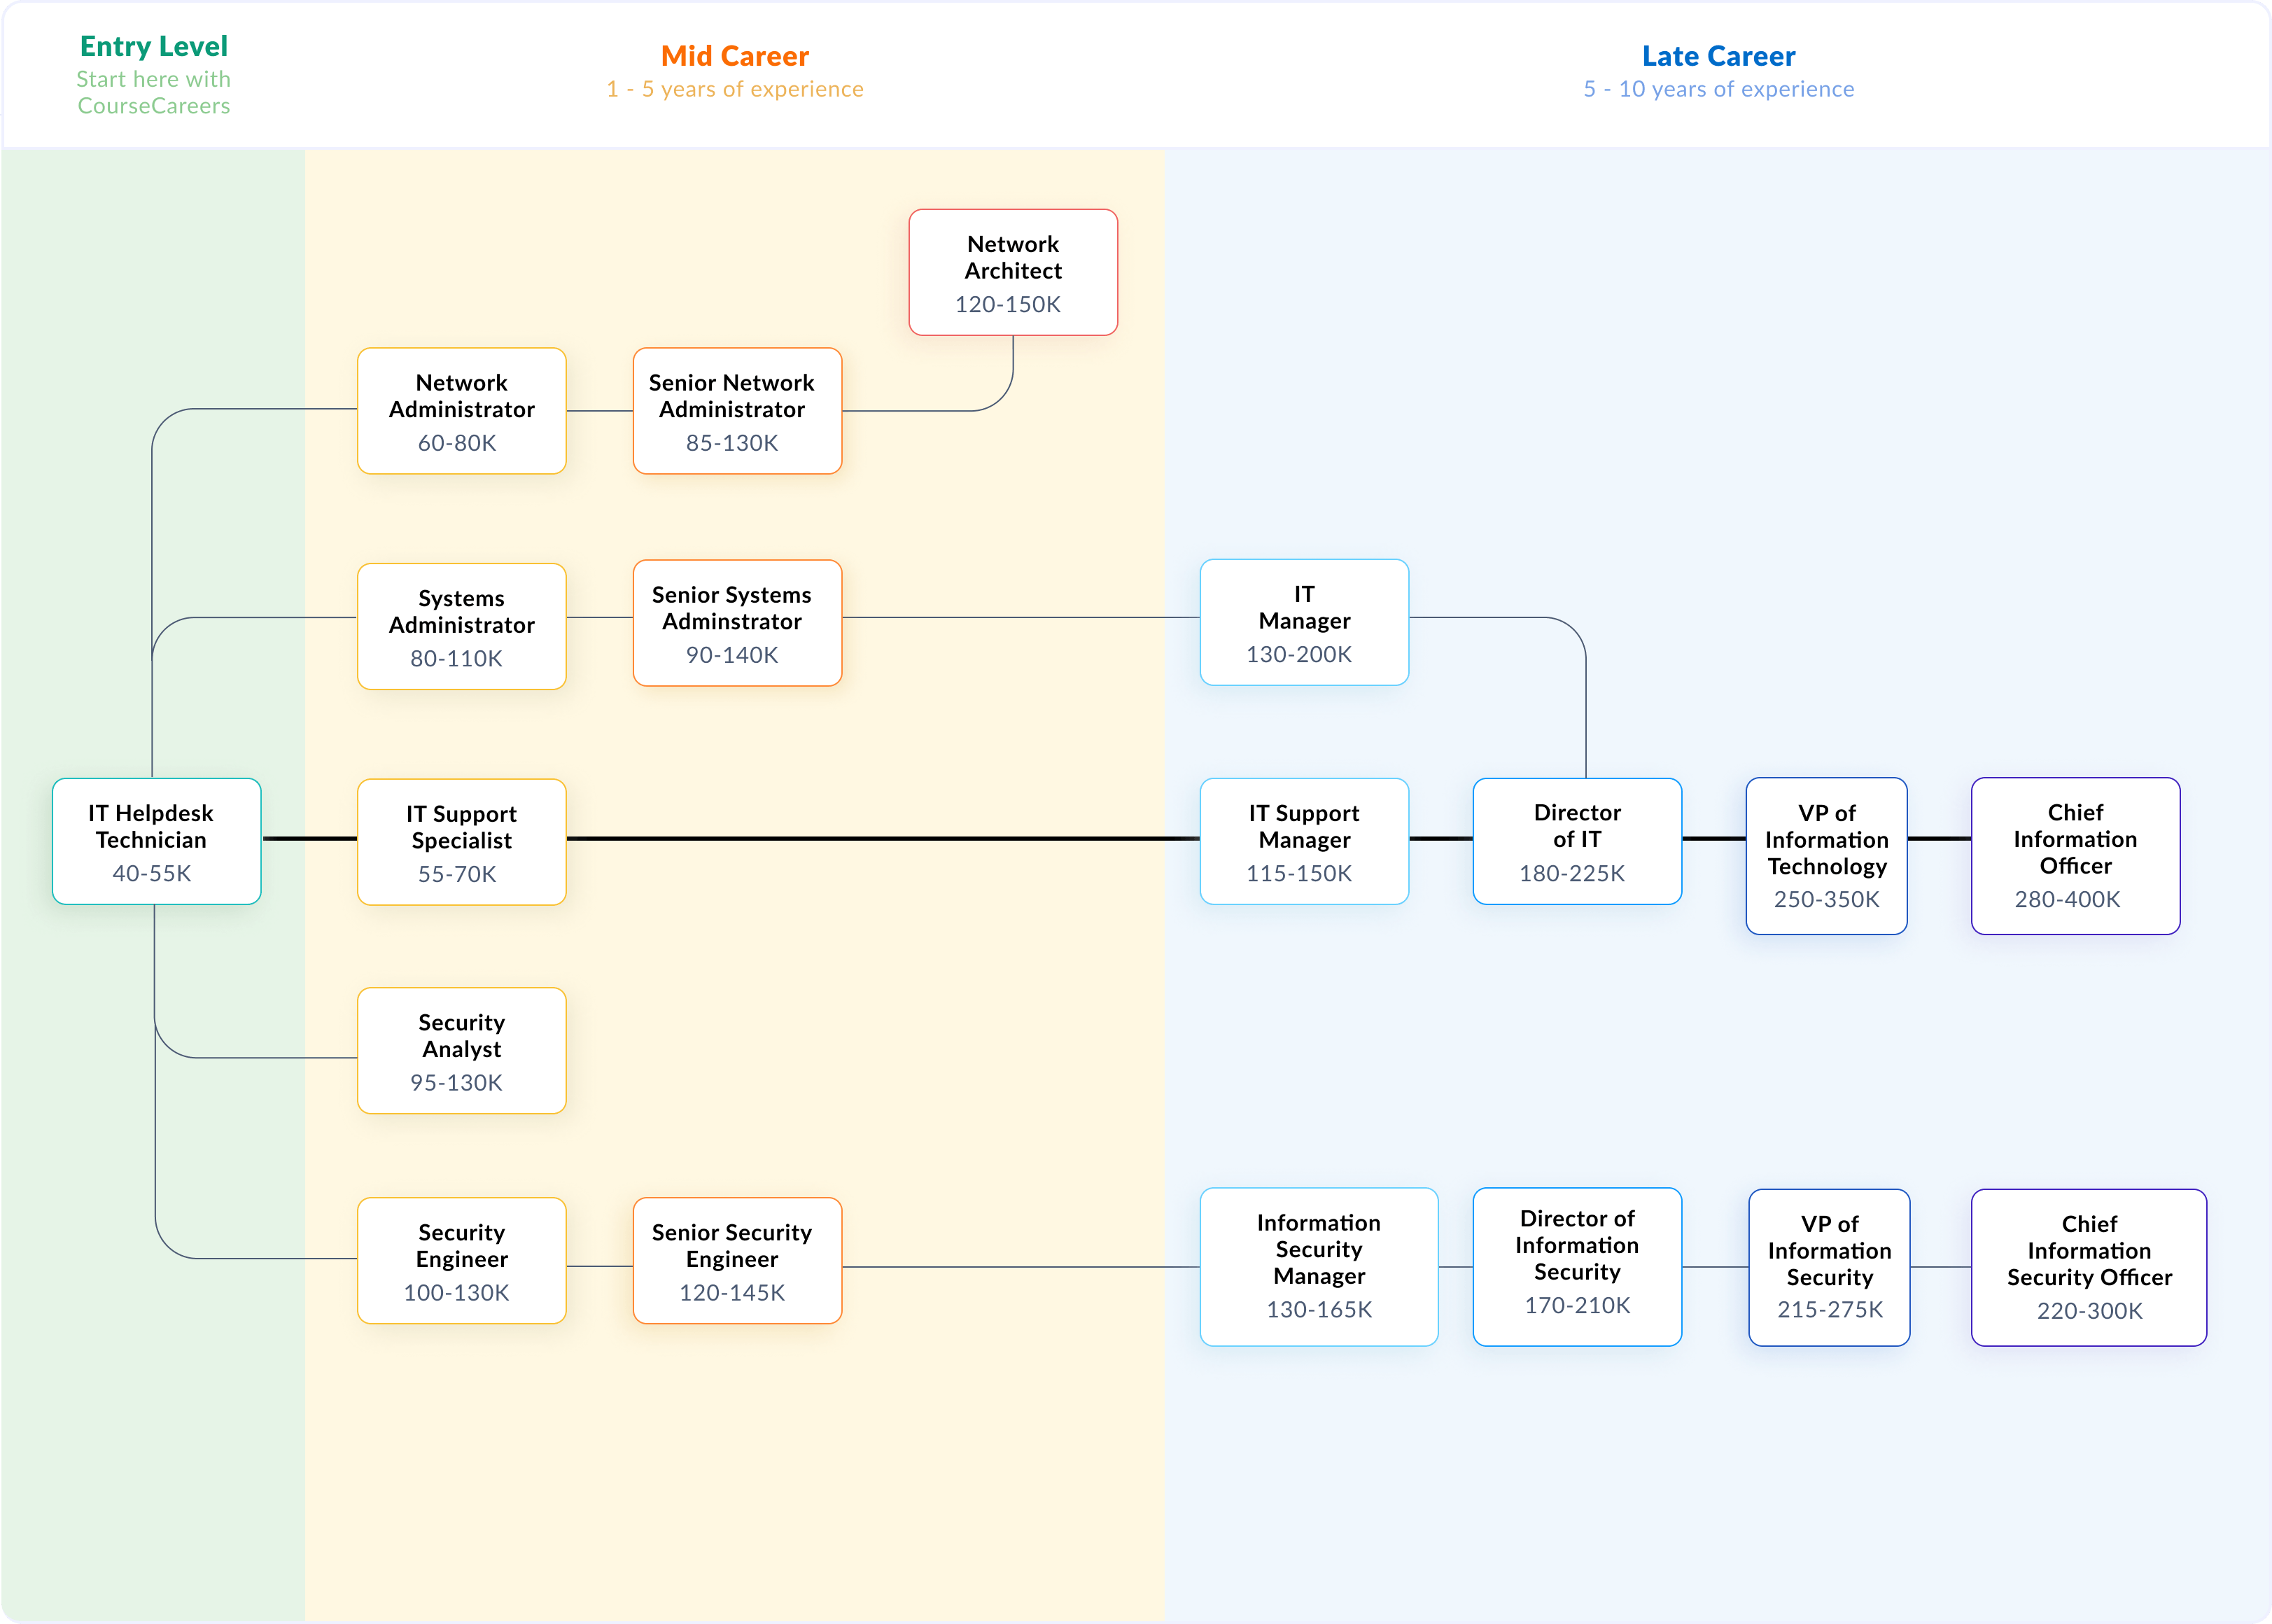2272x1624 pixels.
Task: Open the Senior Security Engineer card
Action: pyautogui.click(x=737, y=1261)
